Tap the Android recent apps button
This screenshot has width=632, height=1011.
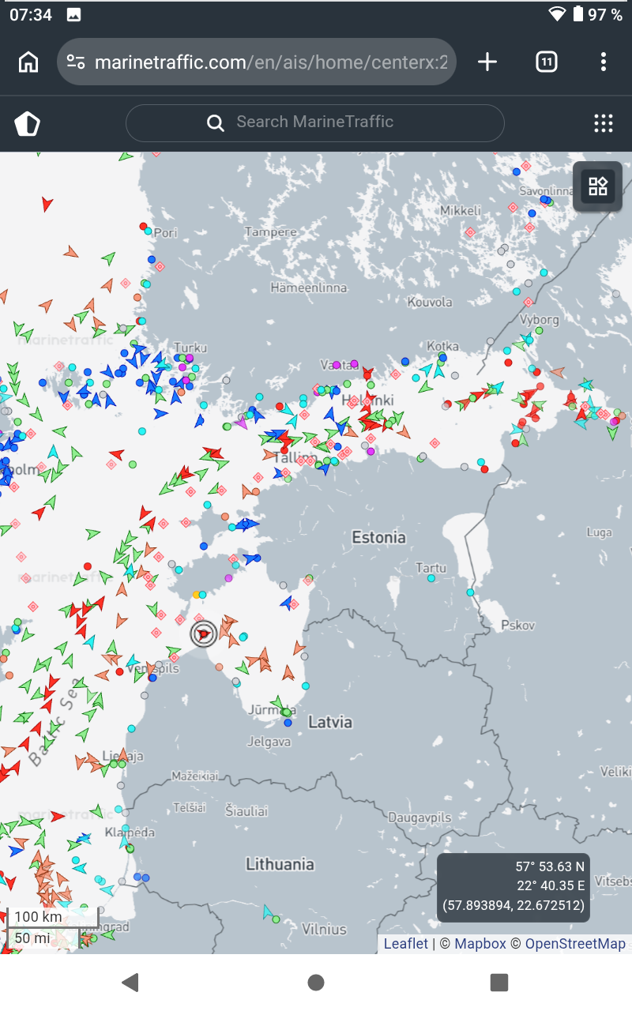pos(499,982)
